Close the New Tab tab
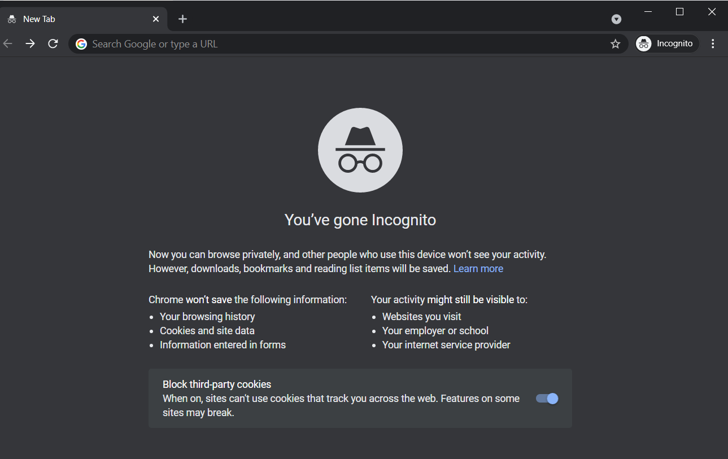This screenshot has height=459, width=728. [155, 19]
